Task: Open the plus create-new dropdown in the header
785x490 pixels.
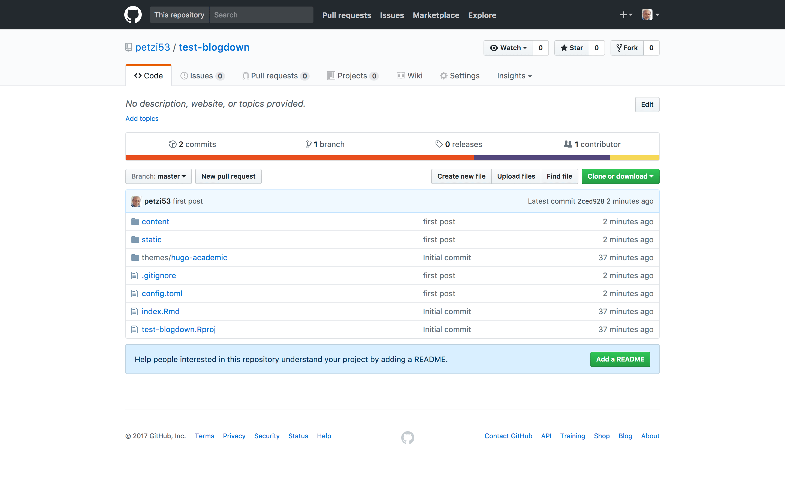Action: click(x=626, y=15)
